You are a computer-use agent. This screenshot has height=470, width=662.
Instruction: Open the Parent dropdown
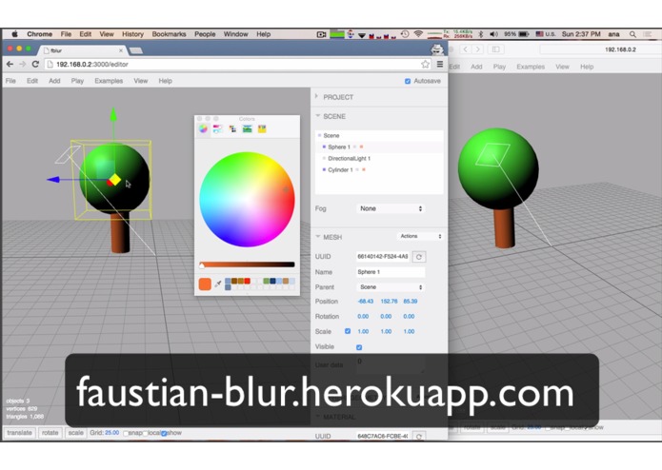(x=391, y=287)
